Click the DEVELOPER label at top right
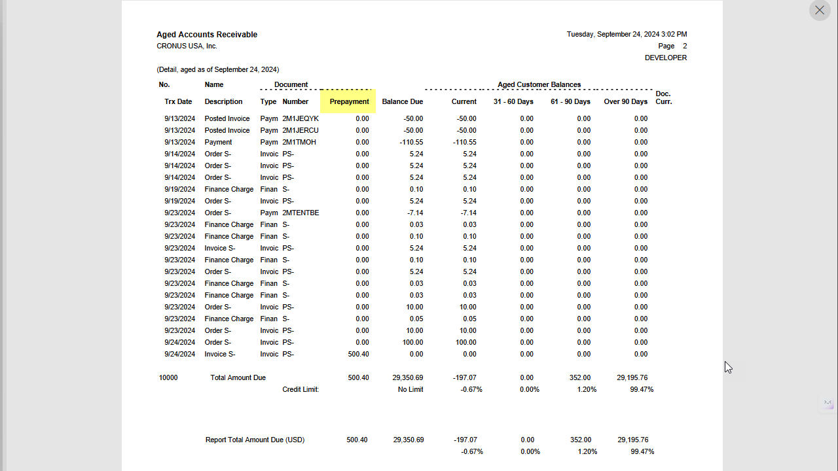The image size is (838, 471). pyautogui.click(x=666, y=58)
